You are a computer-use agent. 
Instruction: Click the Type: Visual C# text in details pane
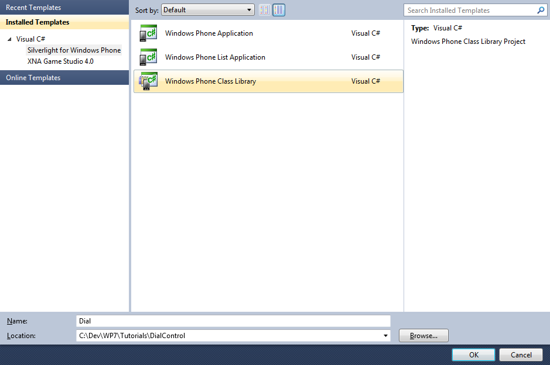pos(437,28)
